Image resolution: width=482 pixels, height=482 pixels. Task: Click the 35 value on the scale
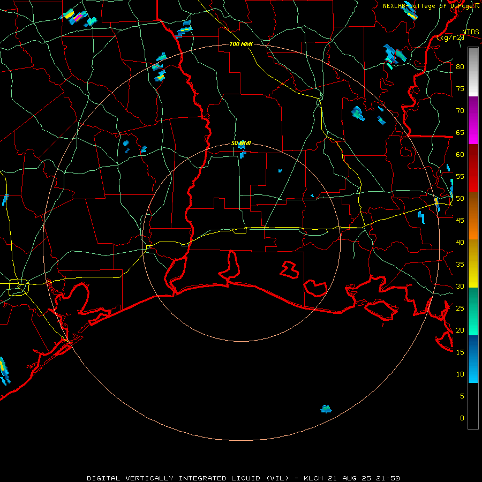[460, 265]
